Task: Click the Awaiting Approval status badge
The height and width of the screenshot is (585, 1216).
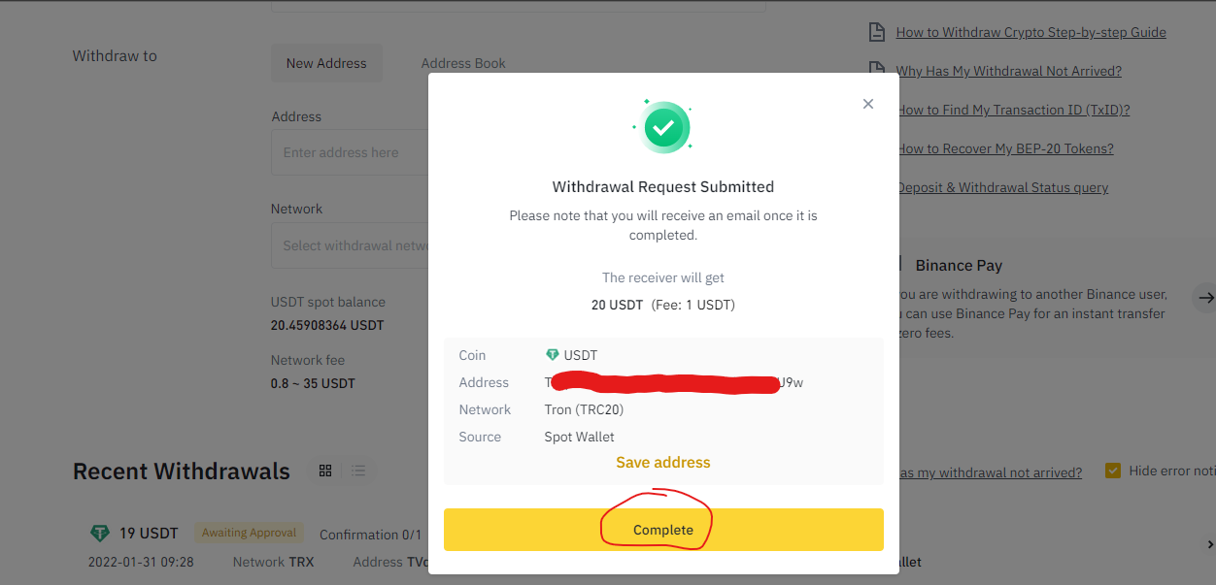Action: pos(249,533)
